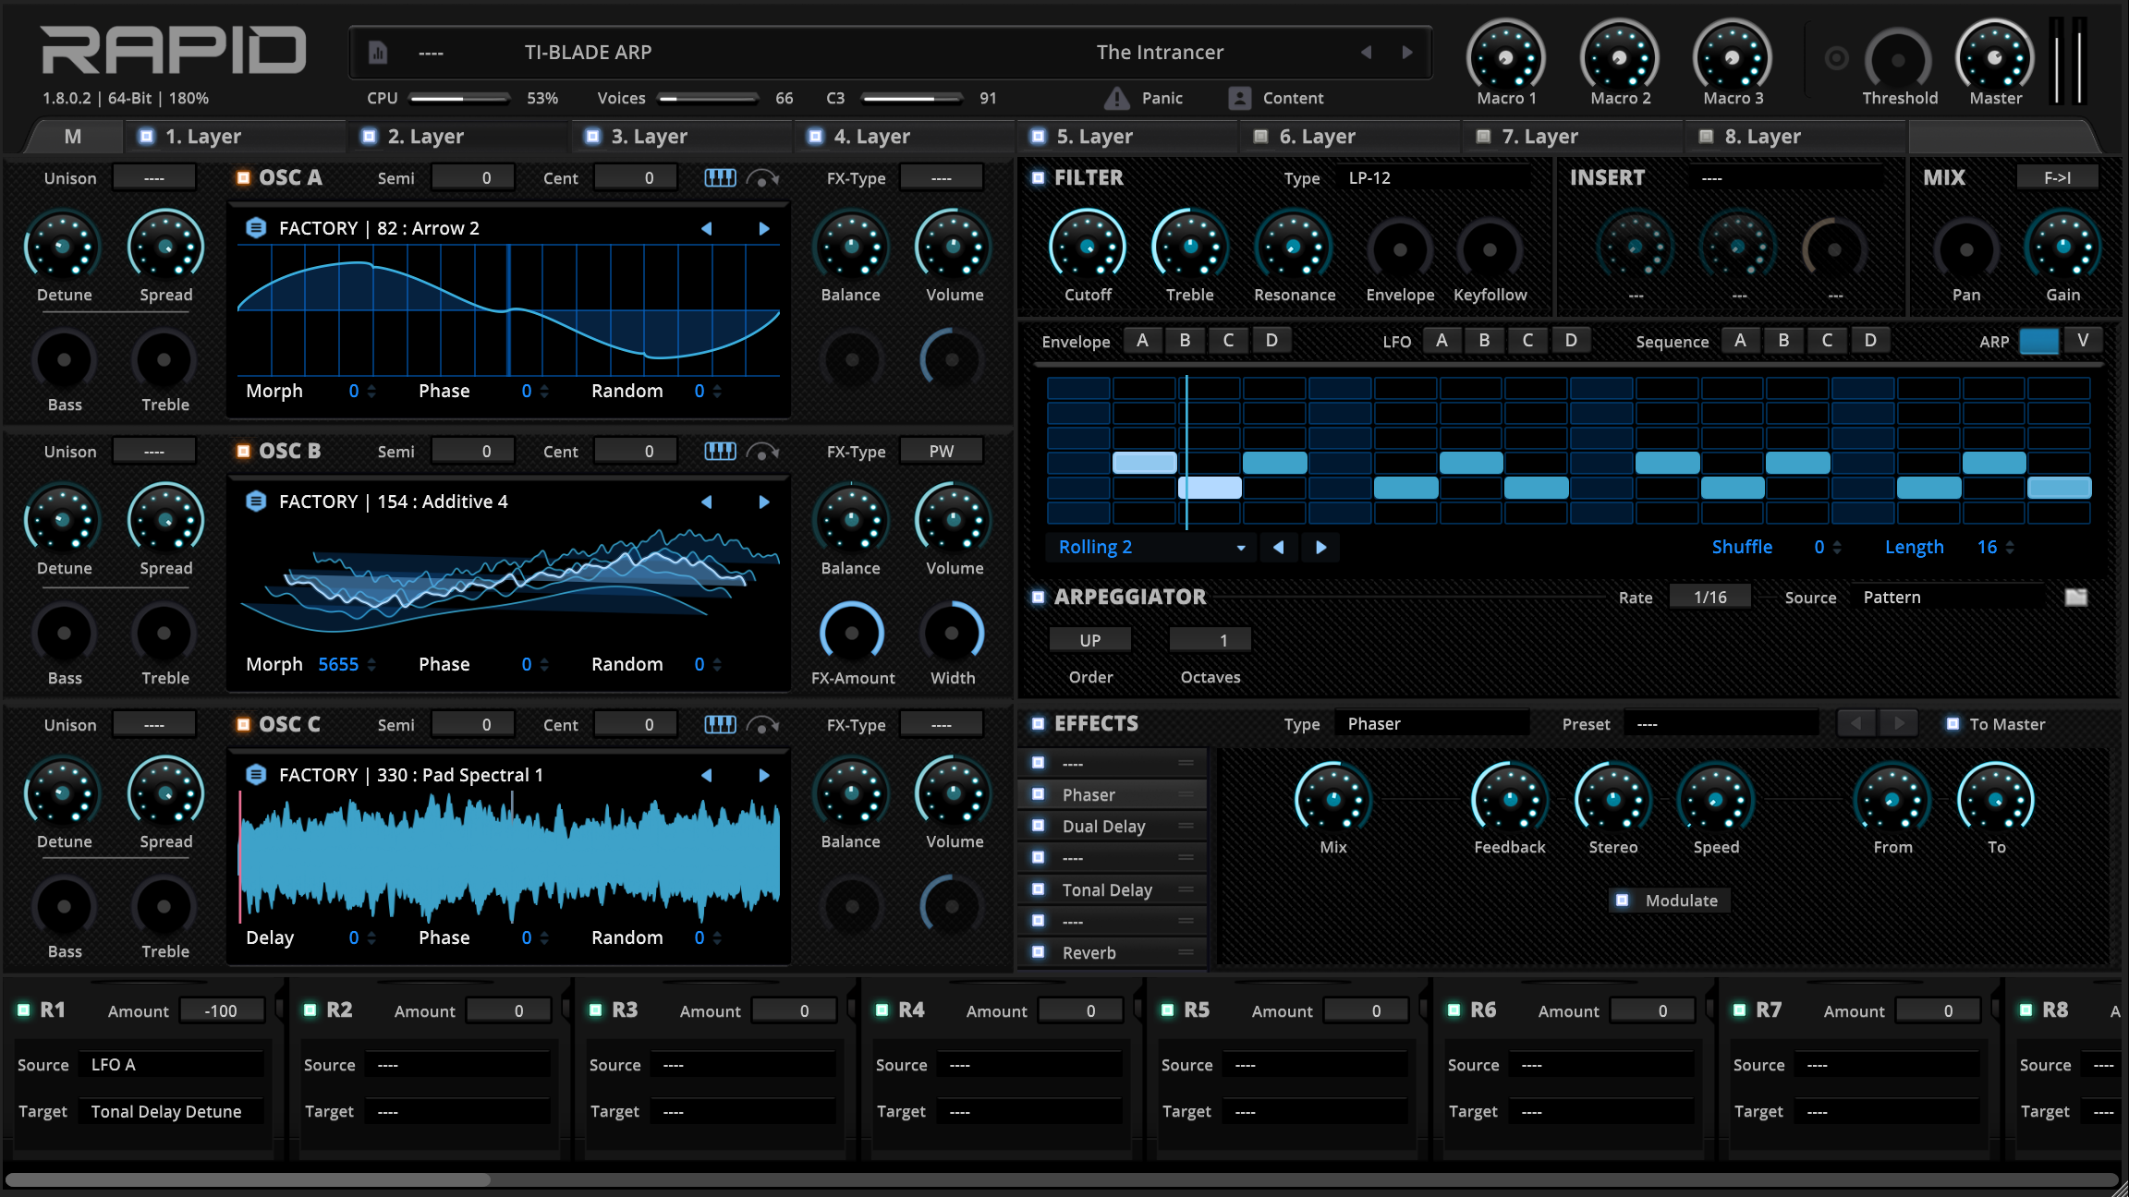This screenshot has width=2129, height=1197.
Task: Open the R1 Target Tonal Delay Detune dropdown
Action: pyautogui.click(x=172, y=1111)
